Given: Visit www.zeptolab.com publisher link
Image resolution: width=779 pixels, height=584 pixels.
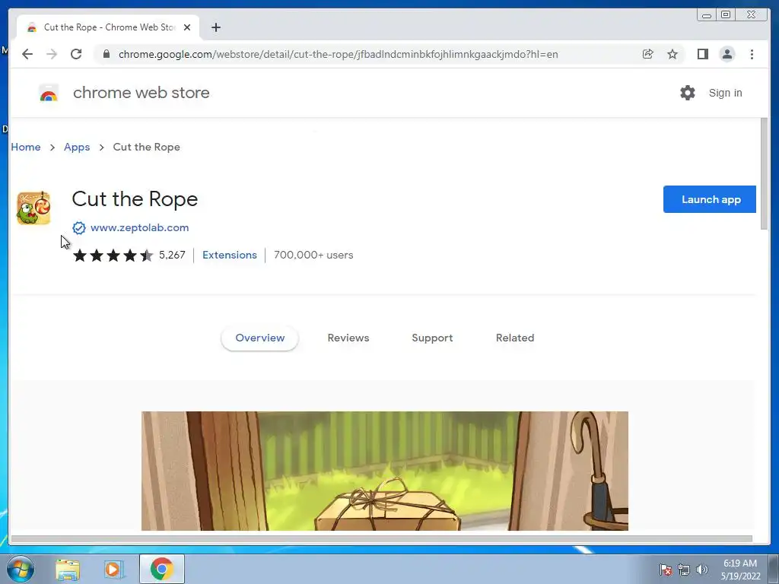Looking at the screenshot, I should point(140,228).
